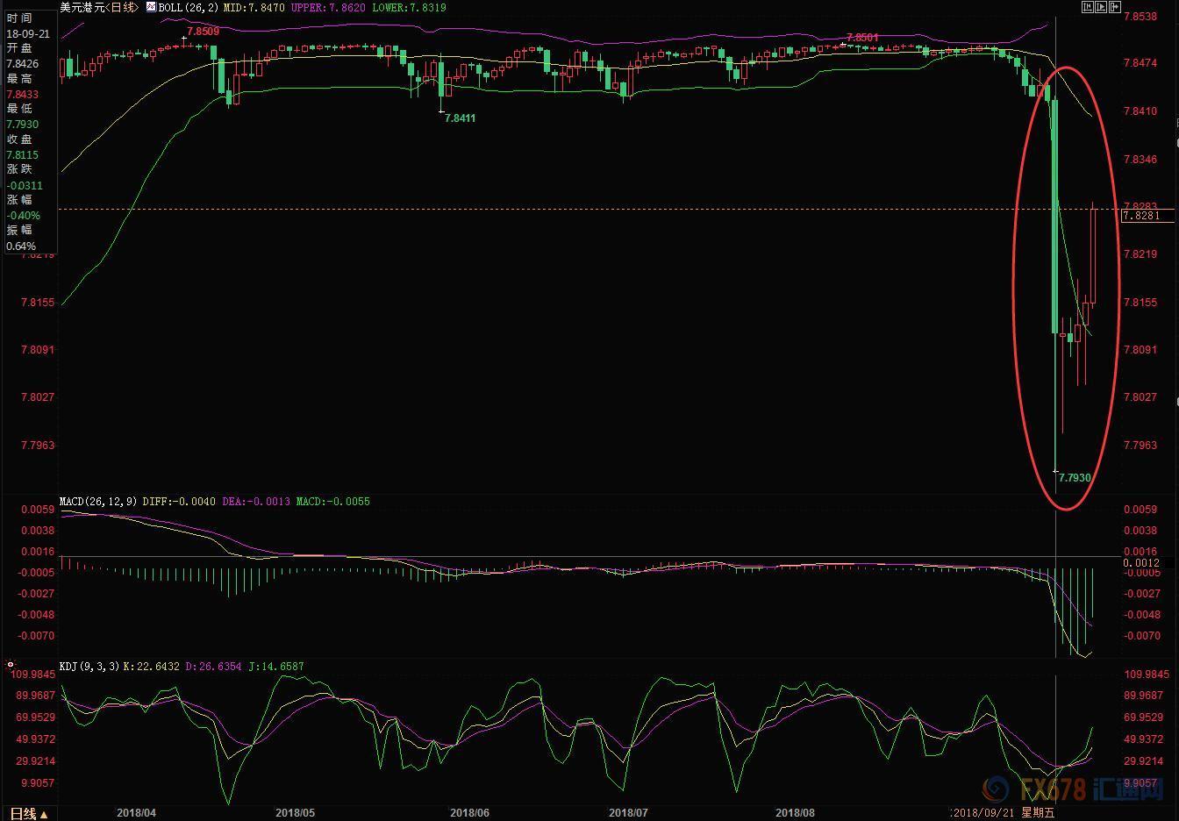Image resolution: width=1179 pixels, height=821 pixels.
Task: Click the 7.8027 right axis price label
Action: (x=1140, y=397)
